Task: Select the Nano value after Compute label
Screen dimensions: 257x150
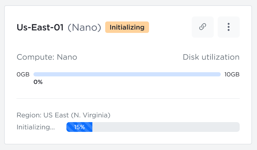Action: (67, 57)
